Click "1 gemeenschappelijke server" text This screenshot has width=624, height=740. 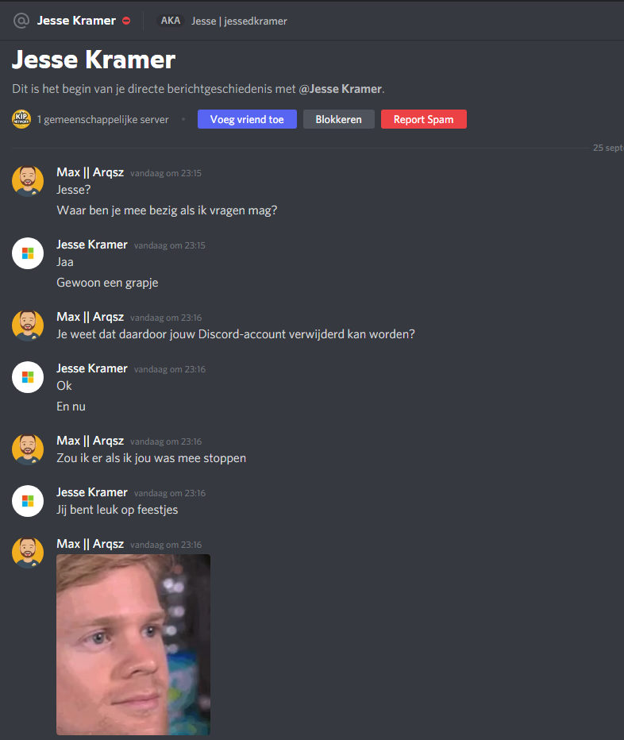[x=103, y=120]
